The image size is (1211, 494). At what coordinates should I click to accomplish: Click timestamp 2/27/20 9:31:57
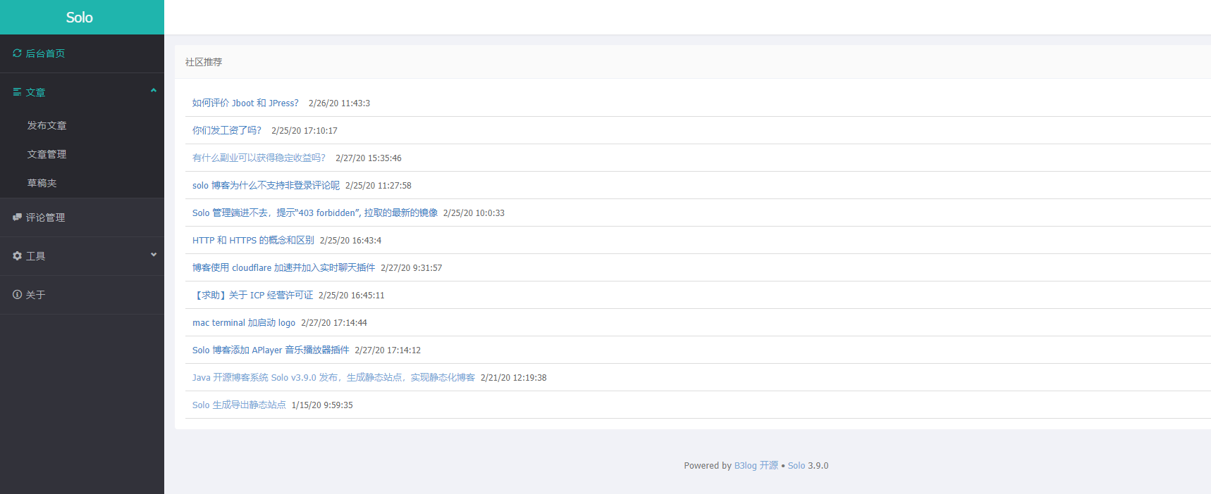(412, 267)
